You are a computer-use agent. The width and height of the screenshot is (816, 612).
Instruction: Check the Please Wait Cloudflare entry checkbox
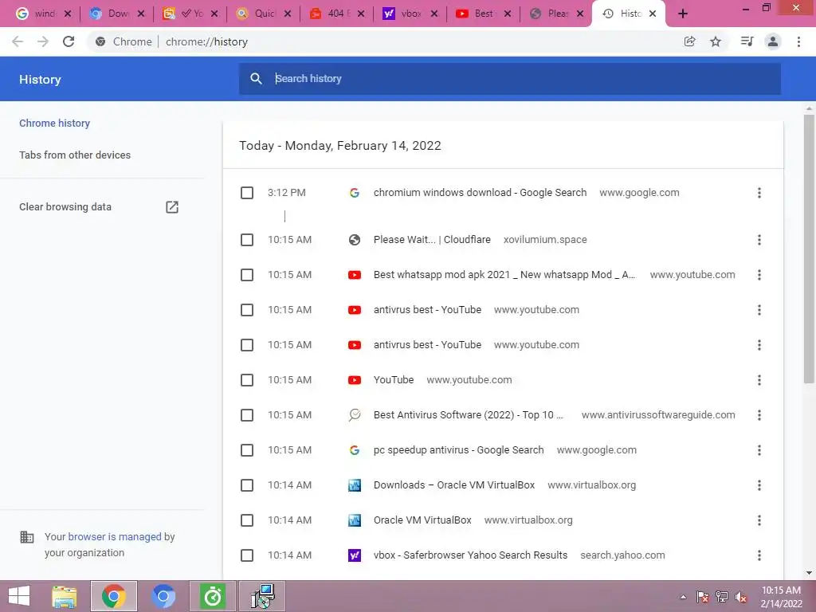pos(247,240)
